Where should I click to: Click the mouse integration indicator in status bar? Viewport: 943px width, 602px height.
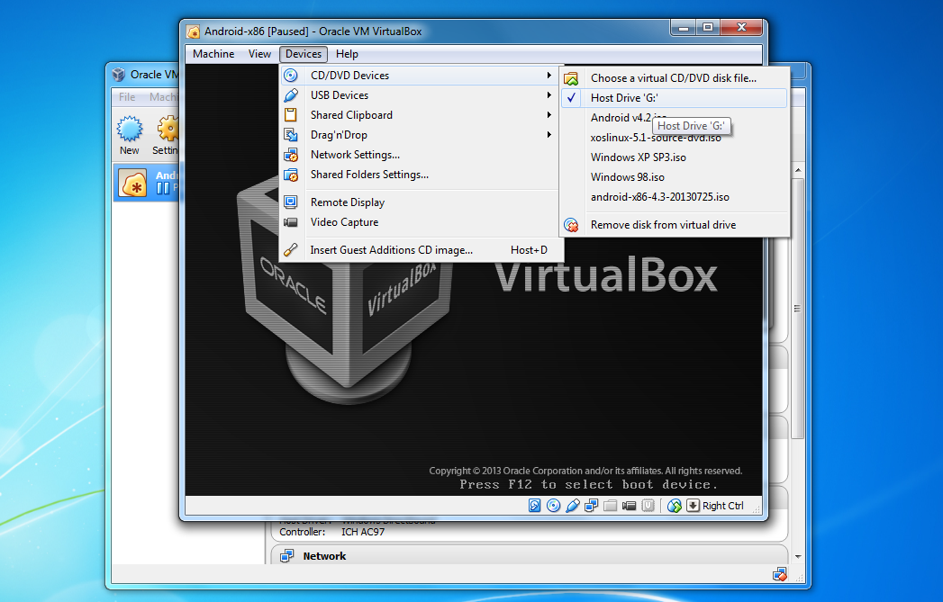pyautogui.click(x=675, y=506)
